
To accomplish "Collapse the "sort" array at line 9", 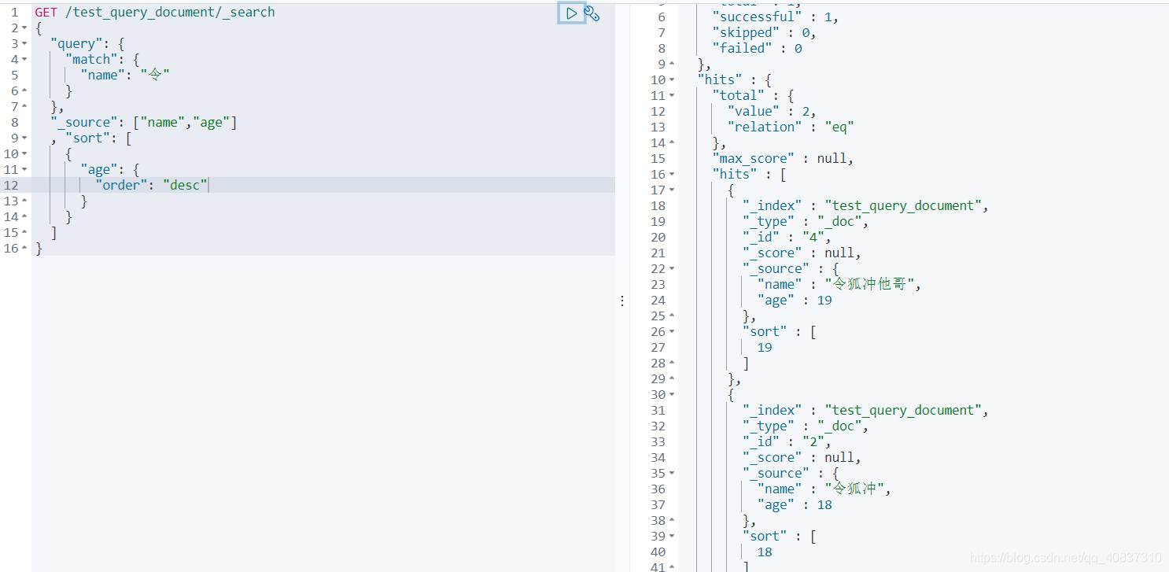I will [24, 138].
